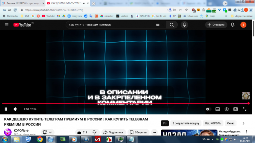This screenshot has width=255, height=143.
Task: Open the Назад в будущее video thumbnail
Action: 189,133
